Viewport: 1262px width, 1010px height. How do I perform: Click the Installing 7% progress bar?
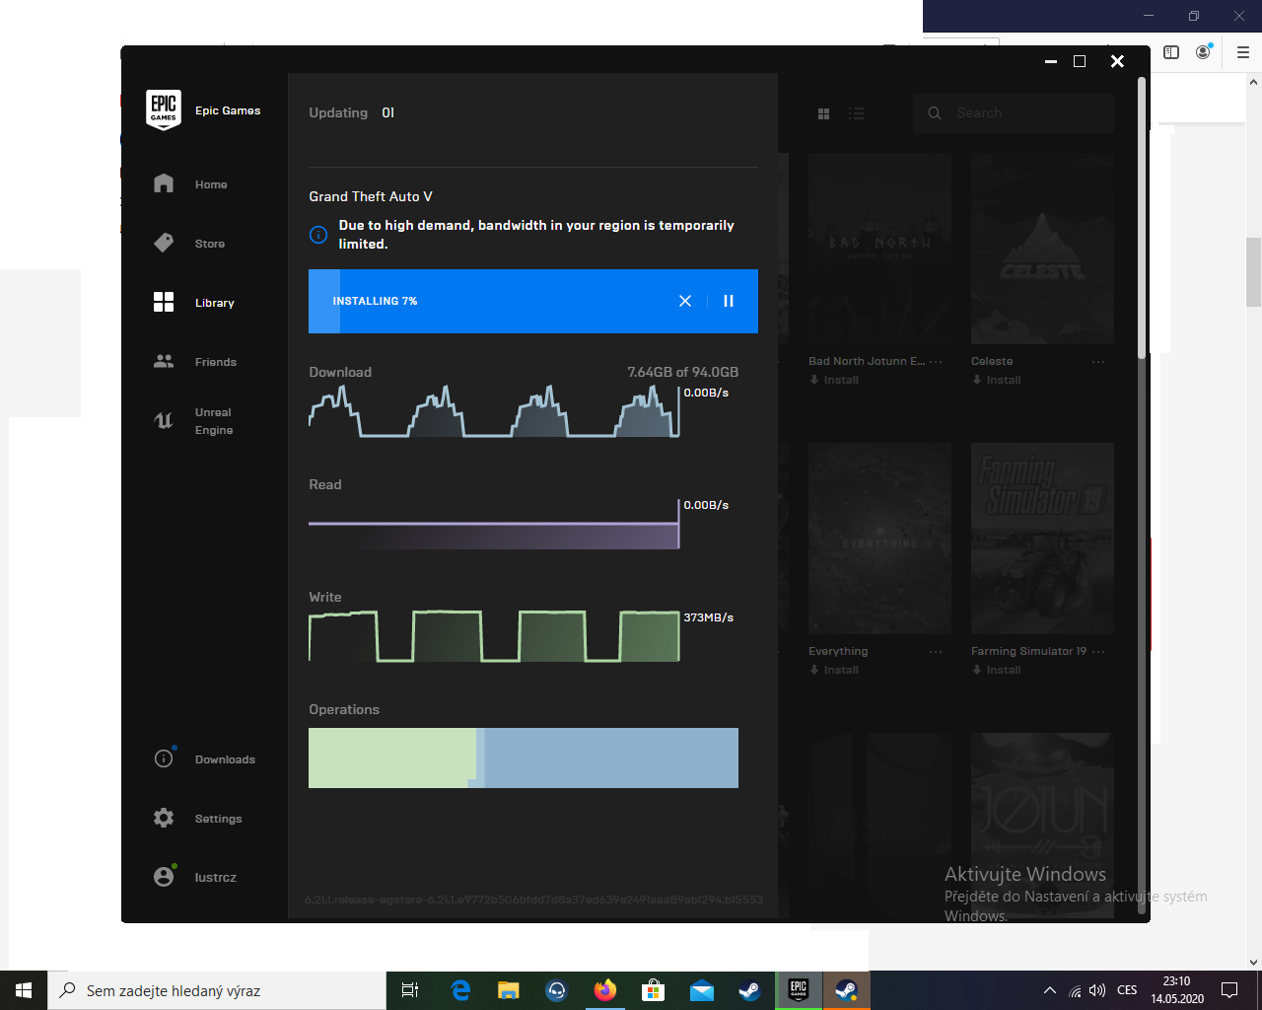(x=493, y=301)
